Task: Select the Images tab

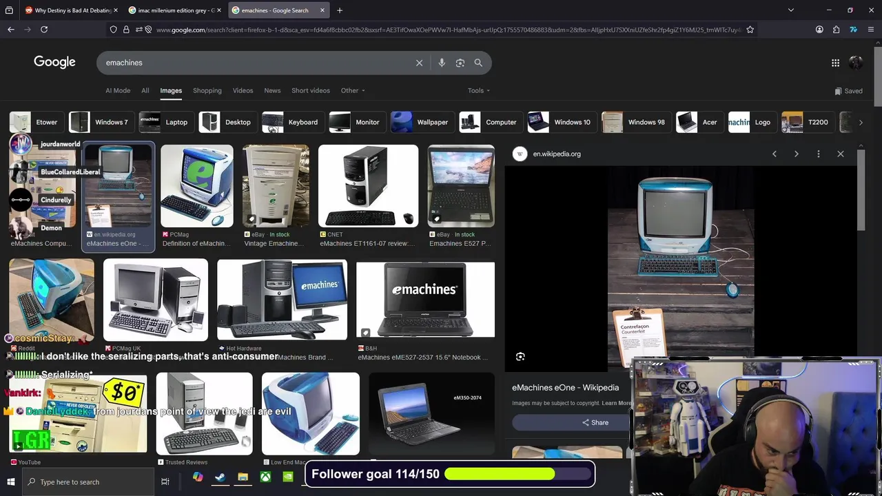Action: [x=171, y=90]
